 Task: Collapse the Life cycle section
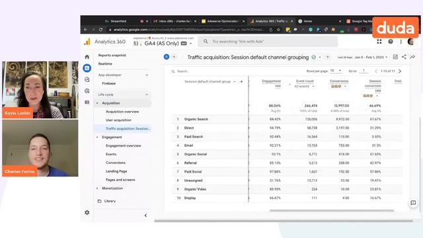[x=147, y=95]
